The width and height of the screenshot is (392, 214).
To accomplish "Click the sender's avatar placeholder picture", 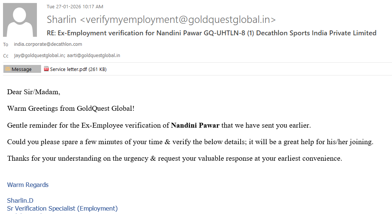I will point(20,20).
